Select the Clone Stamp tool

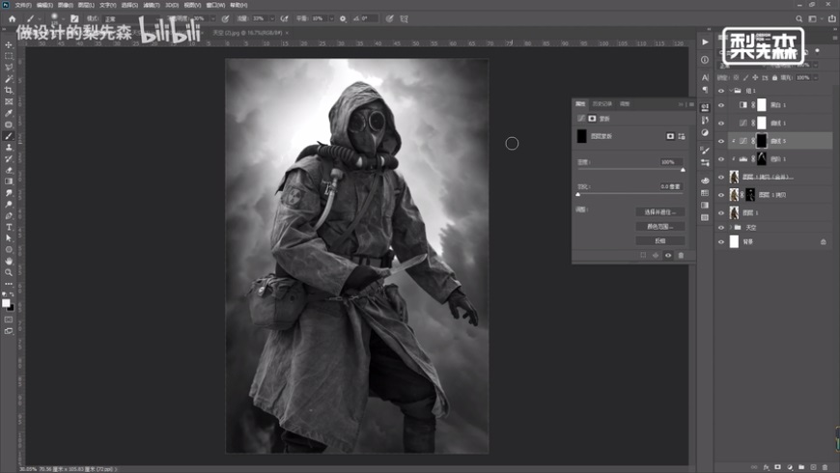9,148
